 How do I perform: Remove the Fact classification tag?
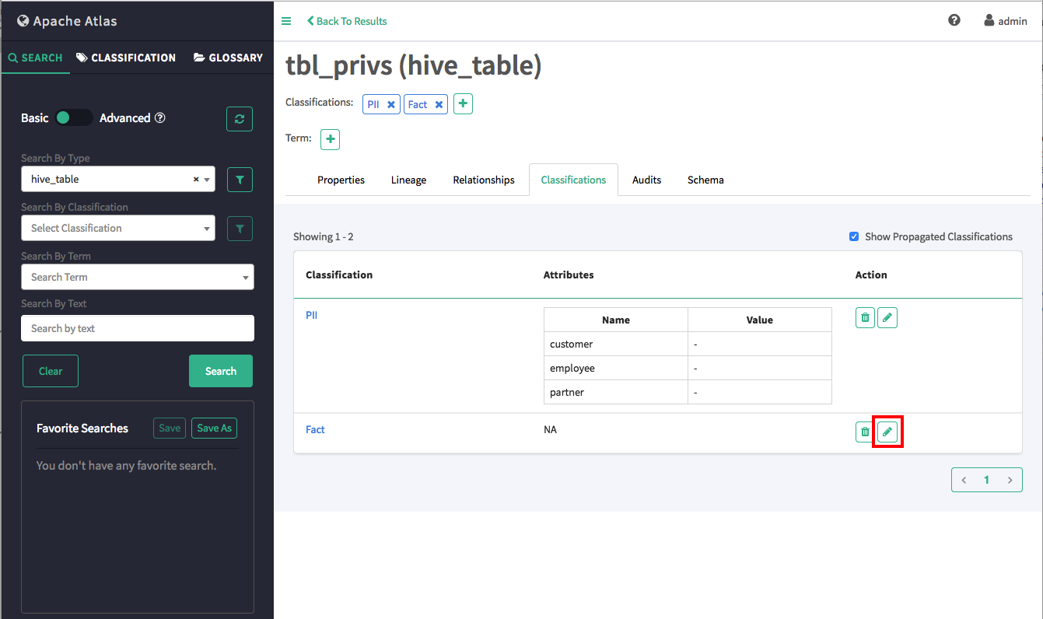coord(439,104)
